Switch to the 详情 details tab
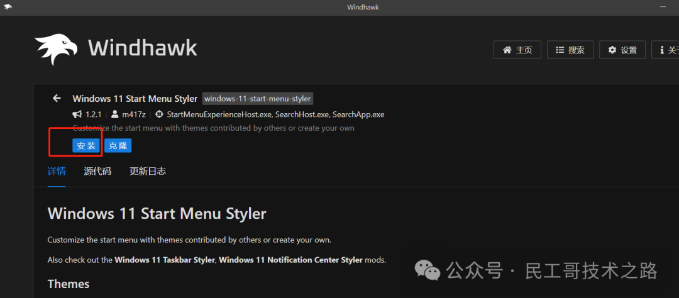The width and height of the screenshot is (679, 298). (x=57, y=171)
